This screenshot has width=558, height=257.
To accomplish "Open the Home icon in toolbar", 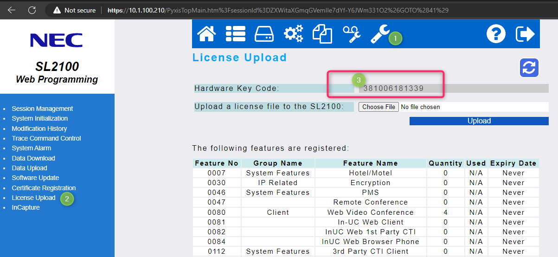I will [x=206, y=34].
